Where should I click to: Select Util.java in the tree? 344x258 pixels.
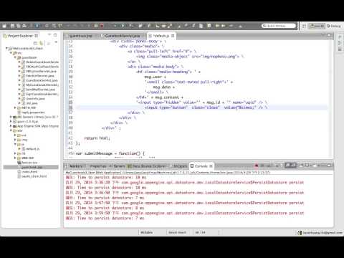(x=32, y=103)
